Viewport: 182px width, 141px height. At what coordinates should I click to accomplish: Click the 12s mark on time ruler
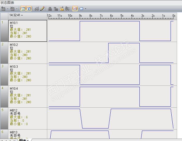coord(49,16)
